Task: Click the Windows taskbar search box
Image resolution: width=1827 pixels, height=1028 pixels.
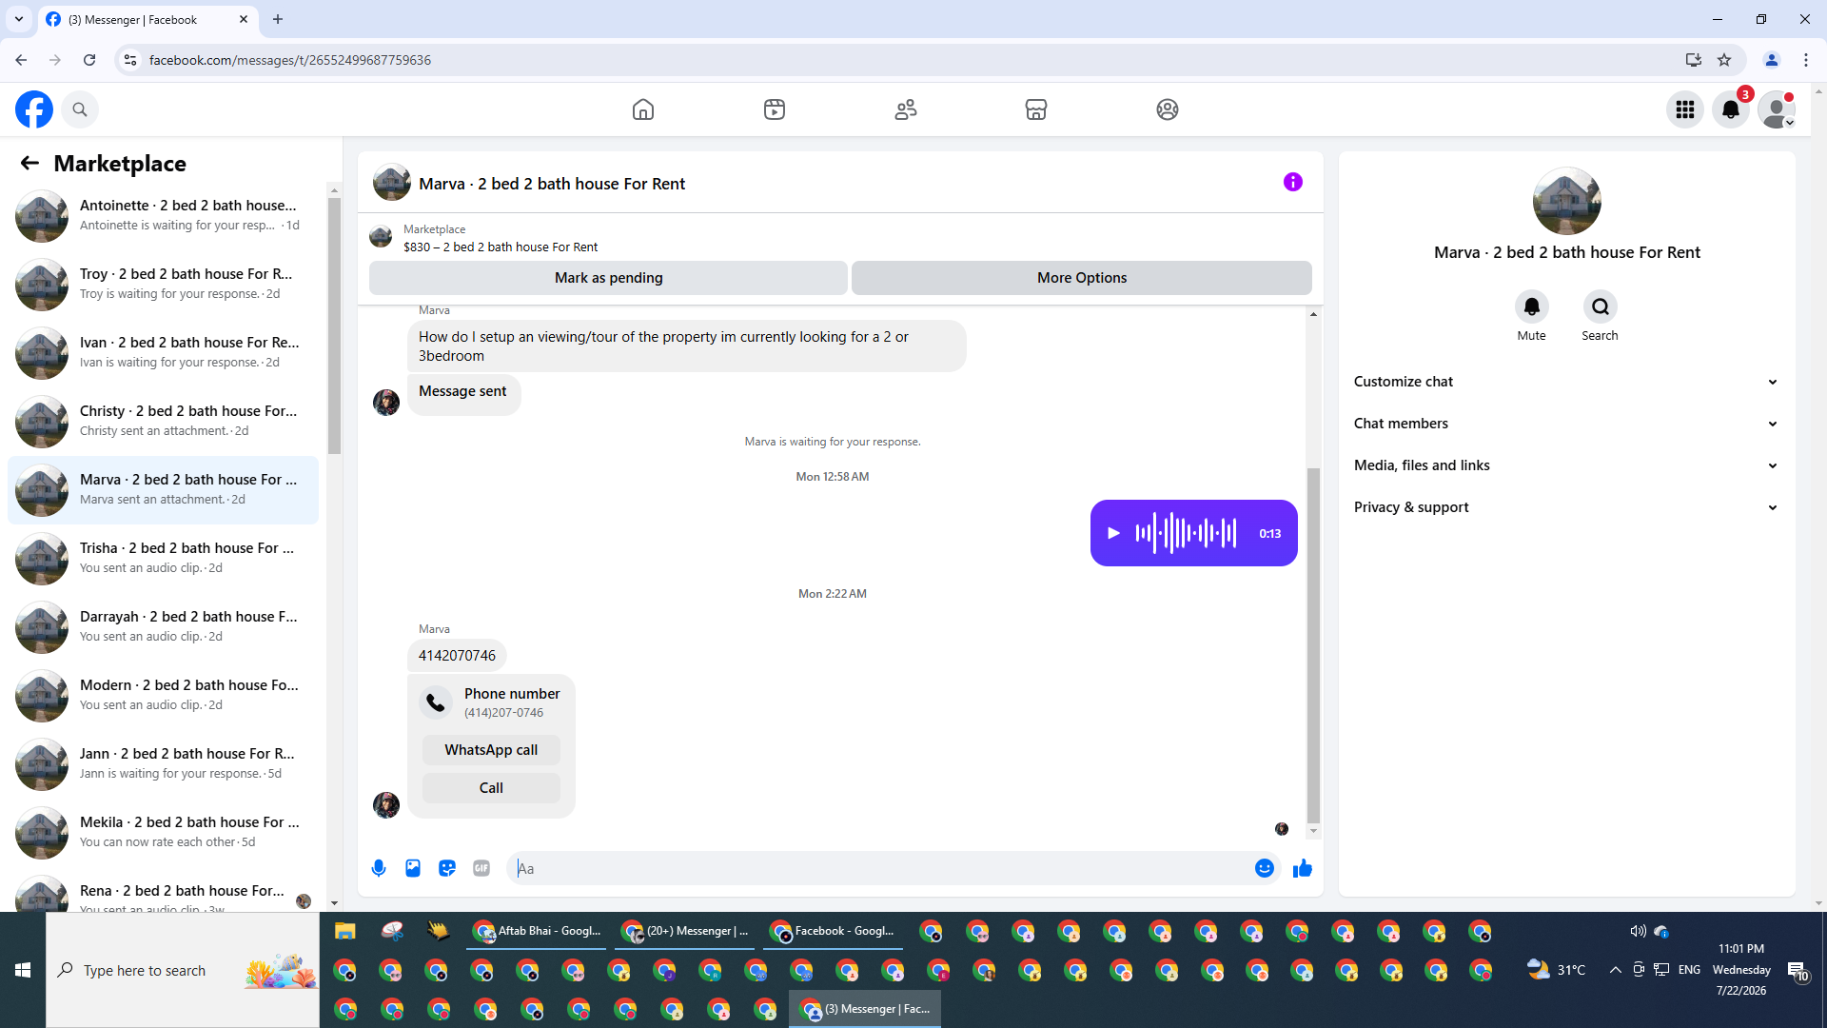Action: [183, 970]
